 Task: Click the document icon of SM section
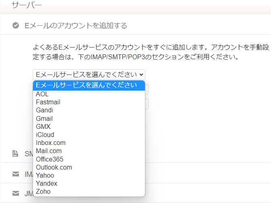point(15,153)
